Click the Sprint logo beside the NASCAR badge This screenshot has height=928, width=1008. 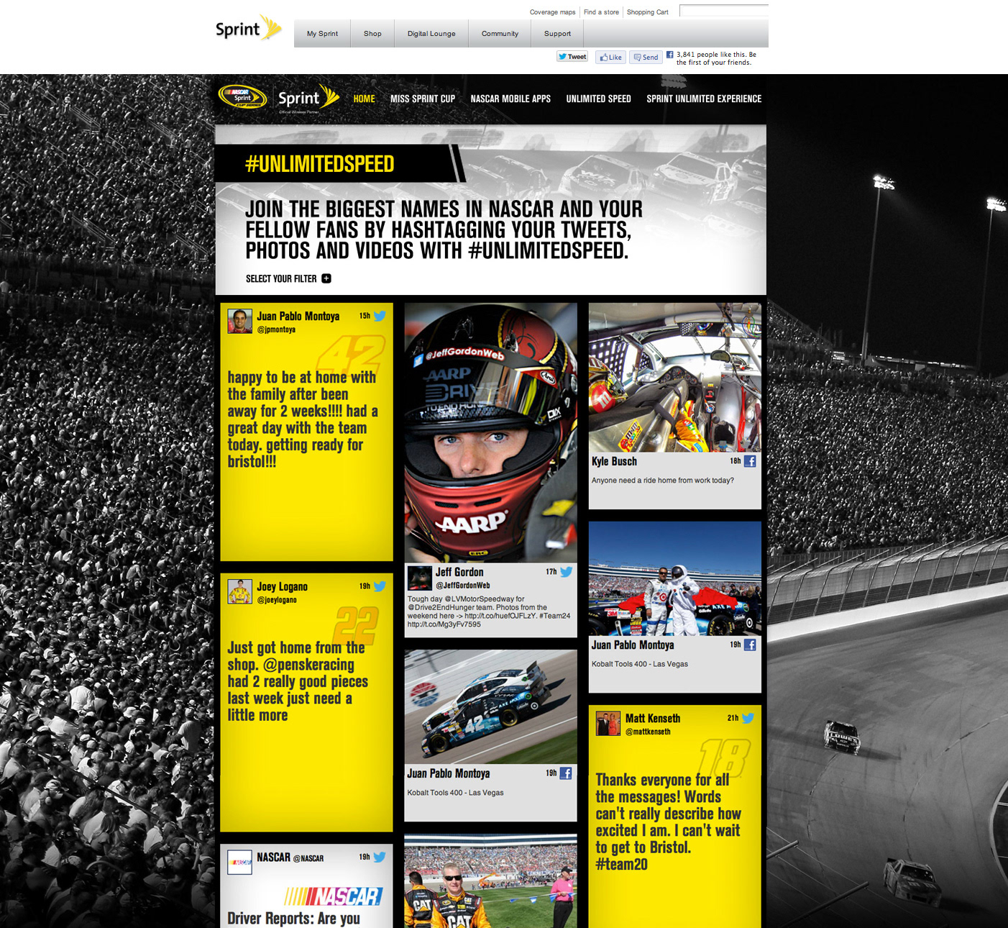(x=308, y=99)
